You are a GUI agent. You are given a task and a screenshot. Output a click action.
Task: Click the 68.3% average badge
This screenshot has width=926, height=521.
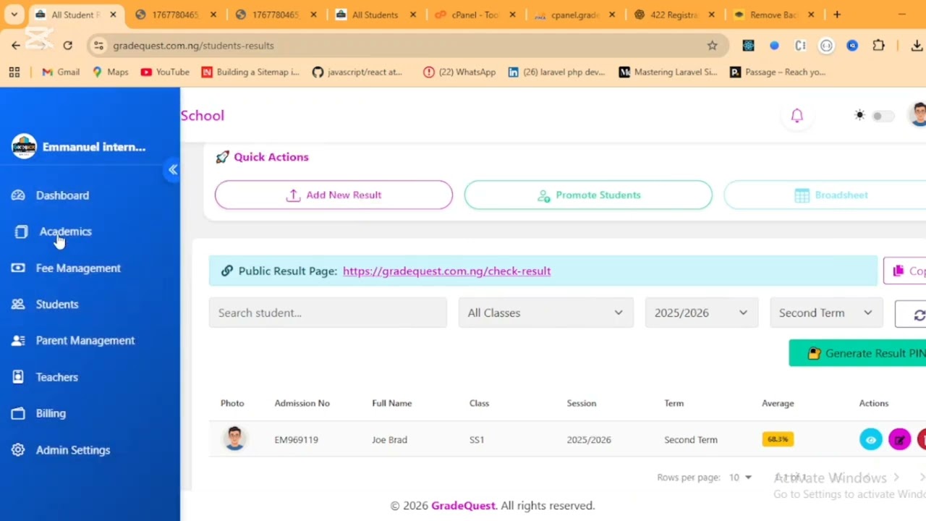[778, 439]
